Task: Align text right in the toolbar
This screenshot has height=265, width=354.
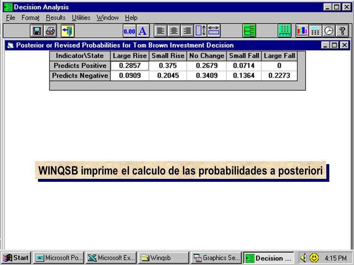Action: click(x=187, y=31)
